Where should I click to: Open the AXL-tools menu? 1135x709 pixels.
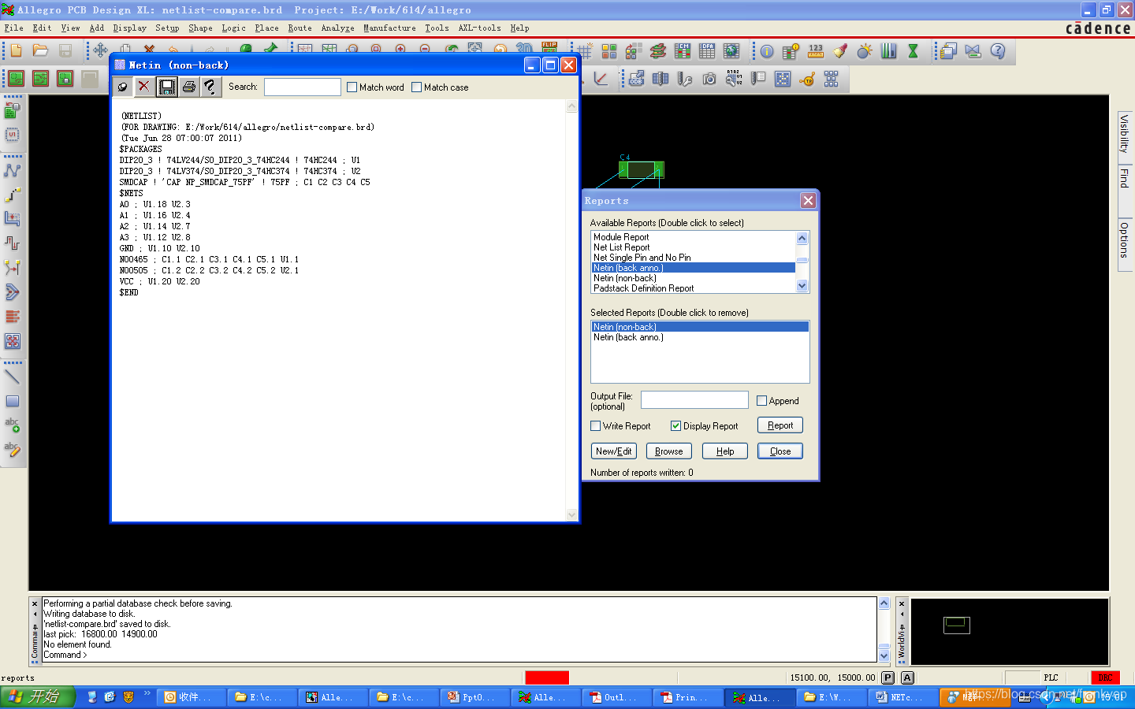pyautogui.click(x=479, y=28)
